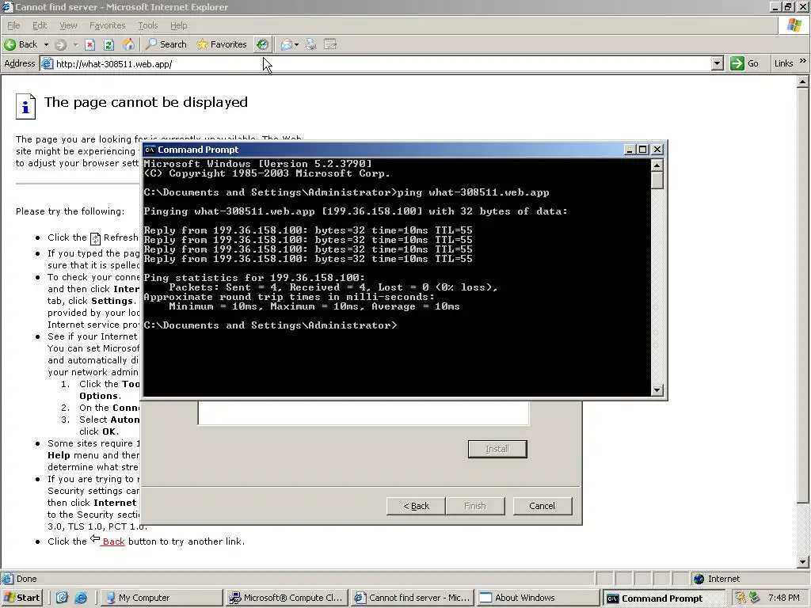This screenshot has height=608, width=811.
Task: Click the Forward arrow icon in toolbar
Action: coord(60,44)
